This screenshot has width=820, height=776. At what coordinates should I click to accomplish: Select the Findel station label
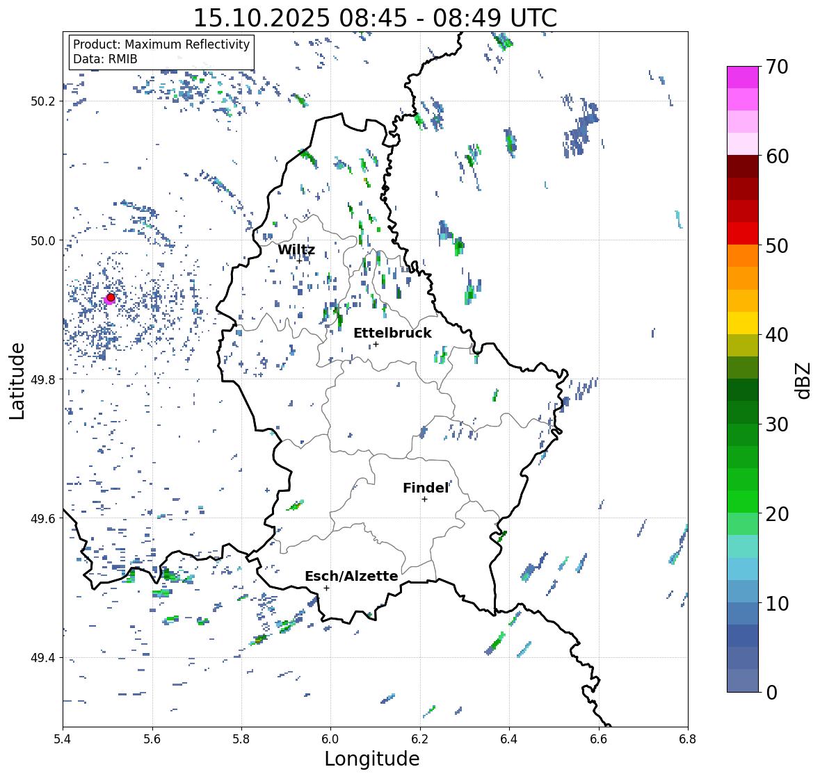click(426, 488)
